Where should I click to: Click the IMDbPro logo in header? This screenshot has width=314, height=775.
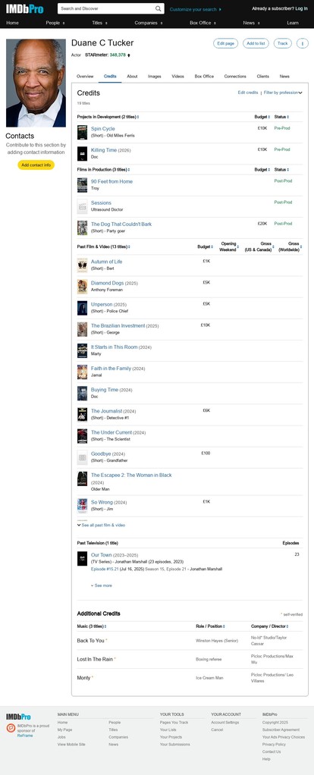(25, 9)
